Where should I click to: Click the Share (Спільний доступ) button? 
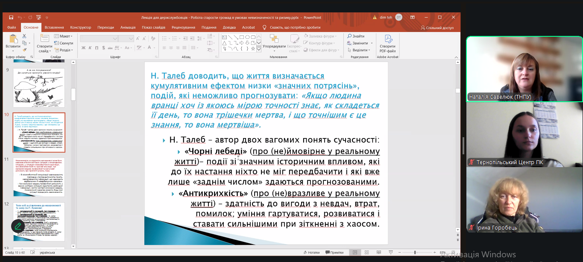coord(437,27)
